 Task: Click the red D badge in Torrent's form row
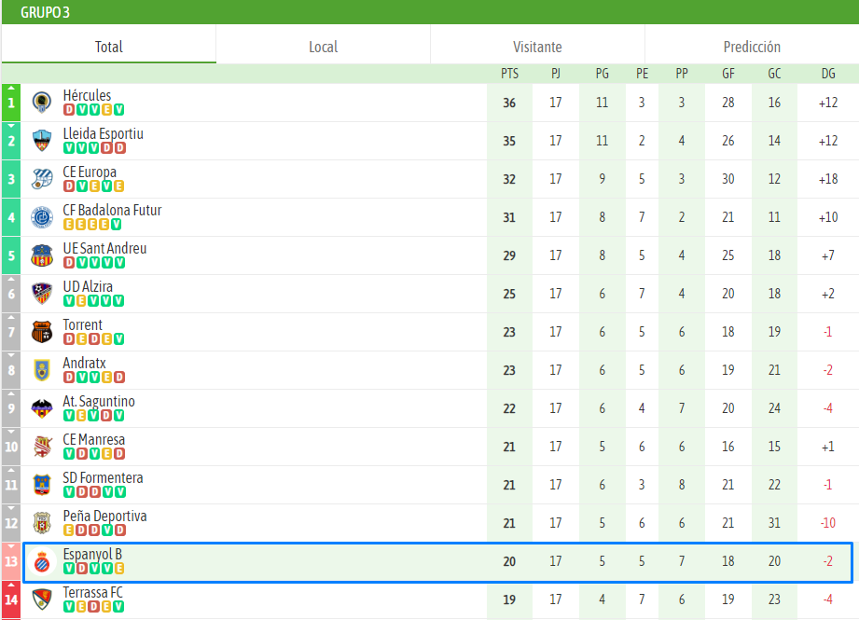tap(69, 338)
